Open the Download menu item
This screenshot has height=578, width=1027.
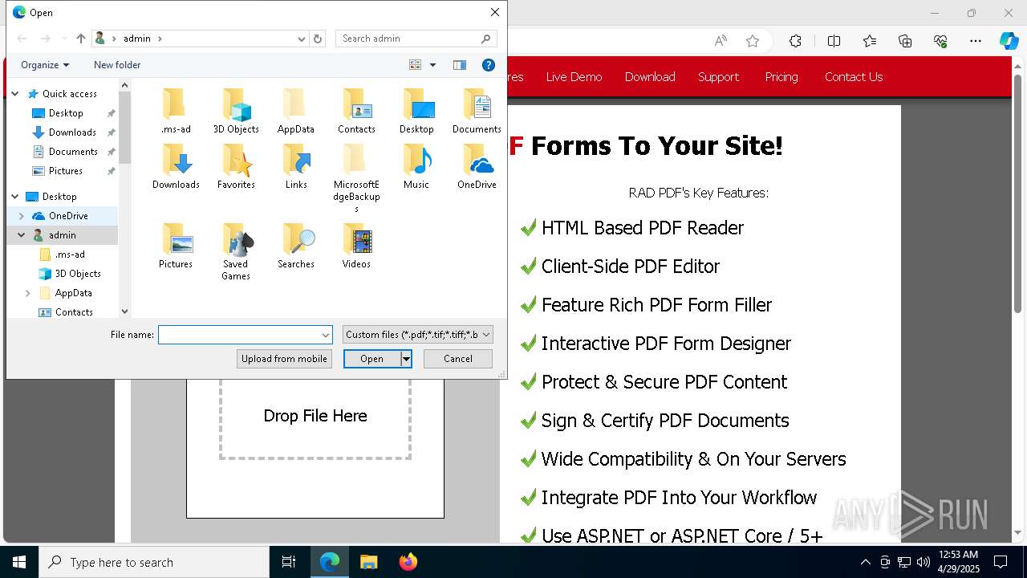pos(650,77)
